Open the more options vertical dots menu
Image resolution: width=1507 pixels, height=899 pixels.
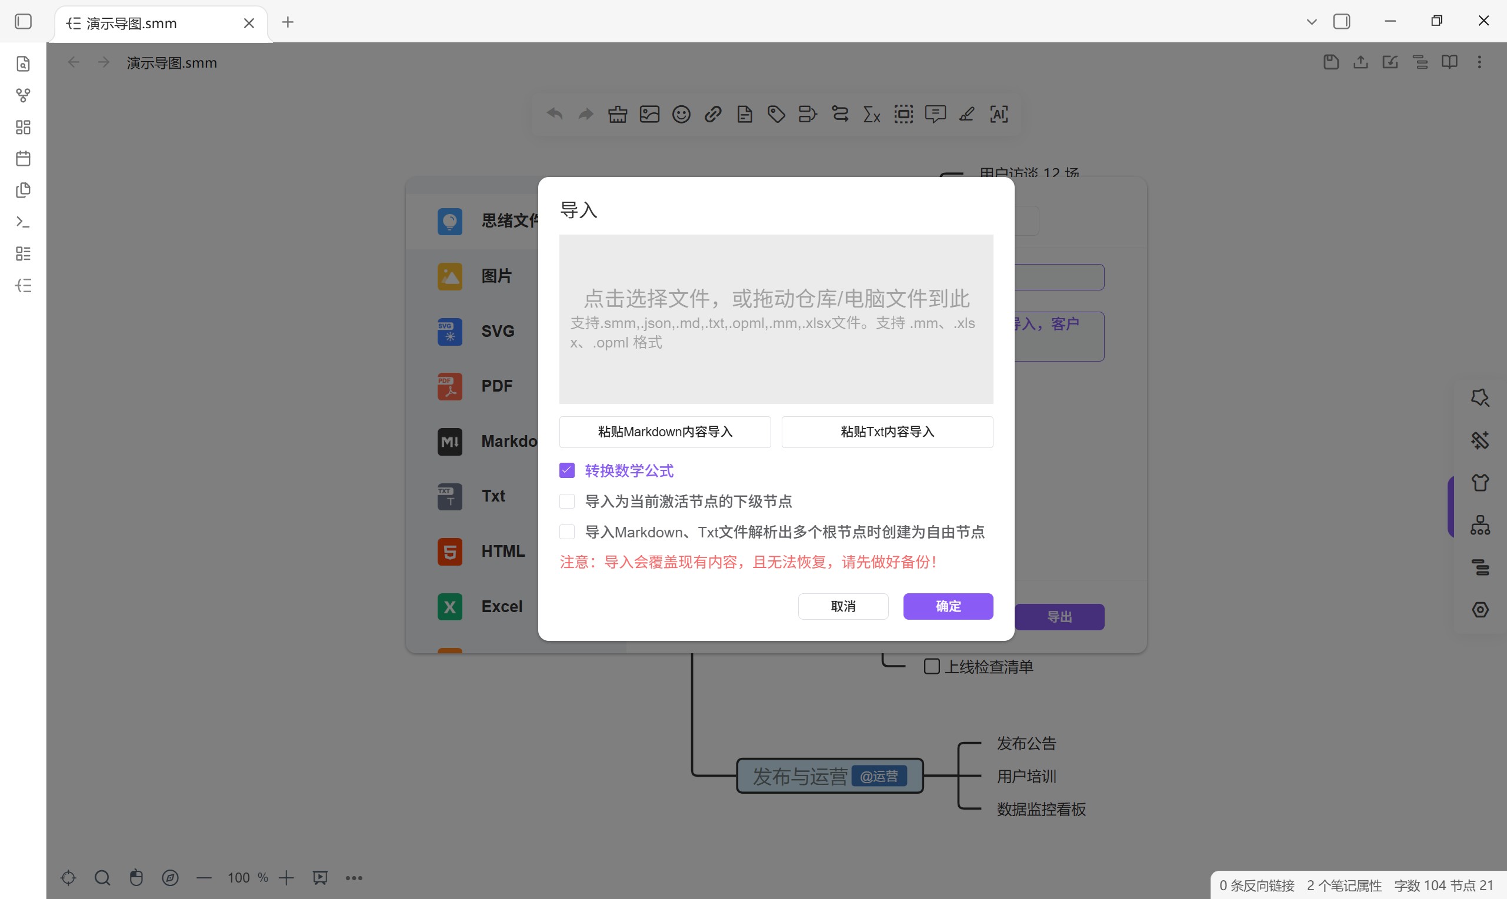pyautogui.click(x=1480, y=62)
